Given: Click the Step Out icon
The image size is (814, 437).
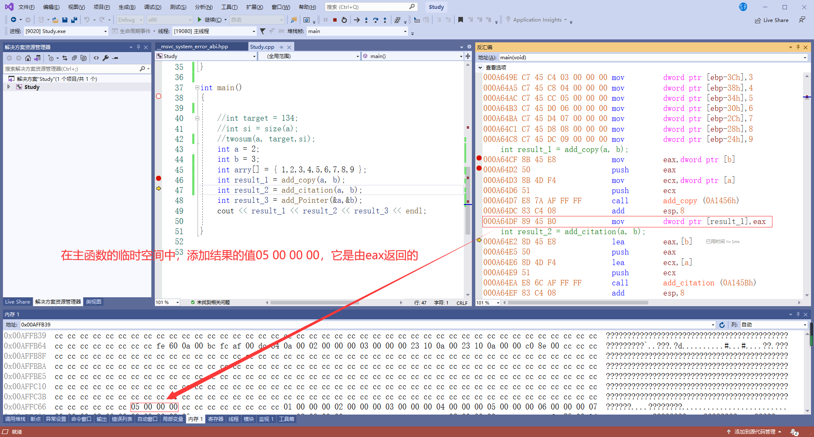Looking at the screenshot, I should click(385, 19).
